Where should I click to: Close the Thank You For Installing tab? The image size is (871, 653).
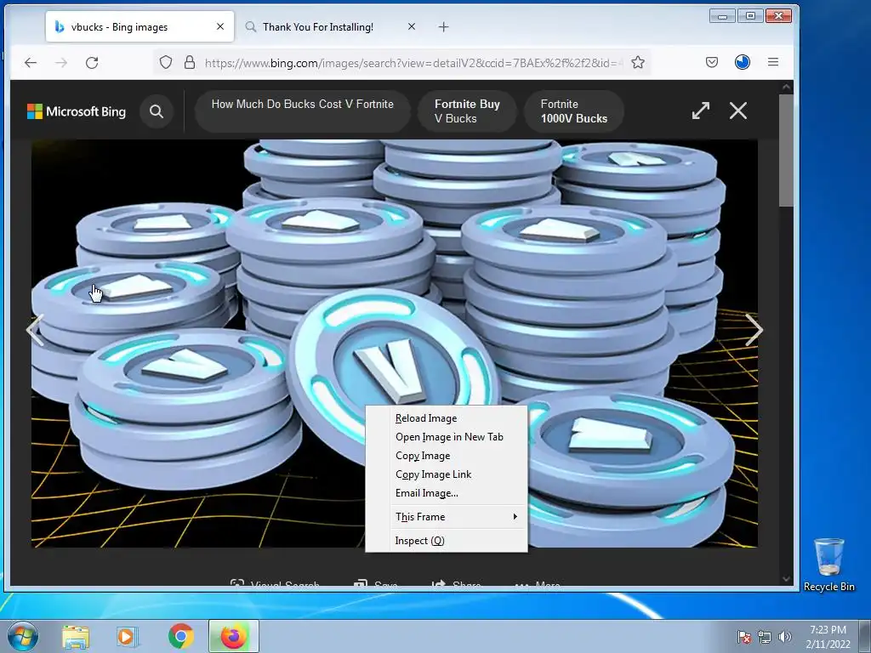coord(412,26)
